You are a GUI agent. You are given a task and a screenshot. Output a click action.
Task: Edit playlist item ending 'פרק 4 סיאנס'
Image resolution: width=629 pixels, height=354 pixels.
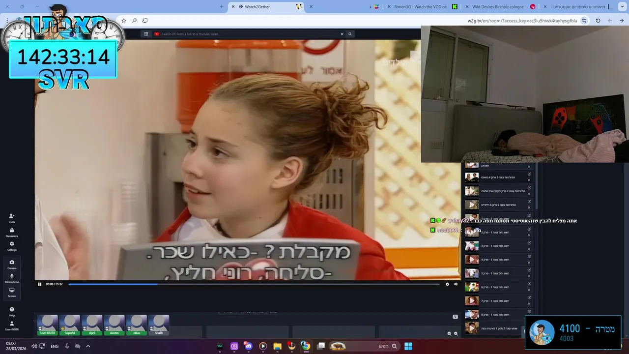(x=529, y=174)
